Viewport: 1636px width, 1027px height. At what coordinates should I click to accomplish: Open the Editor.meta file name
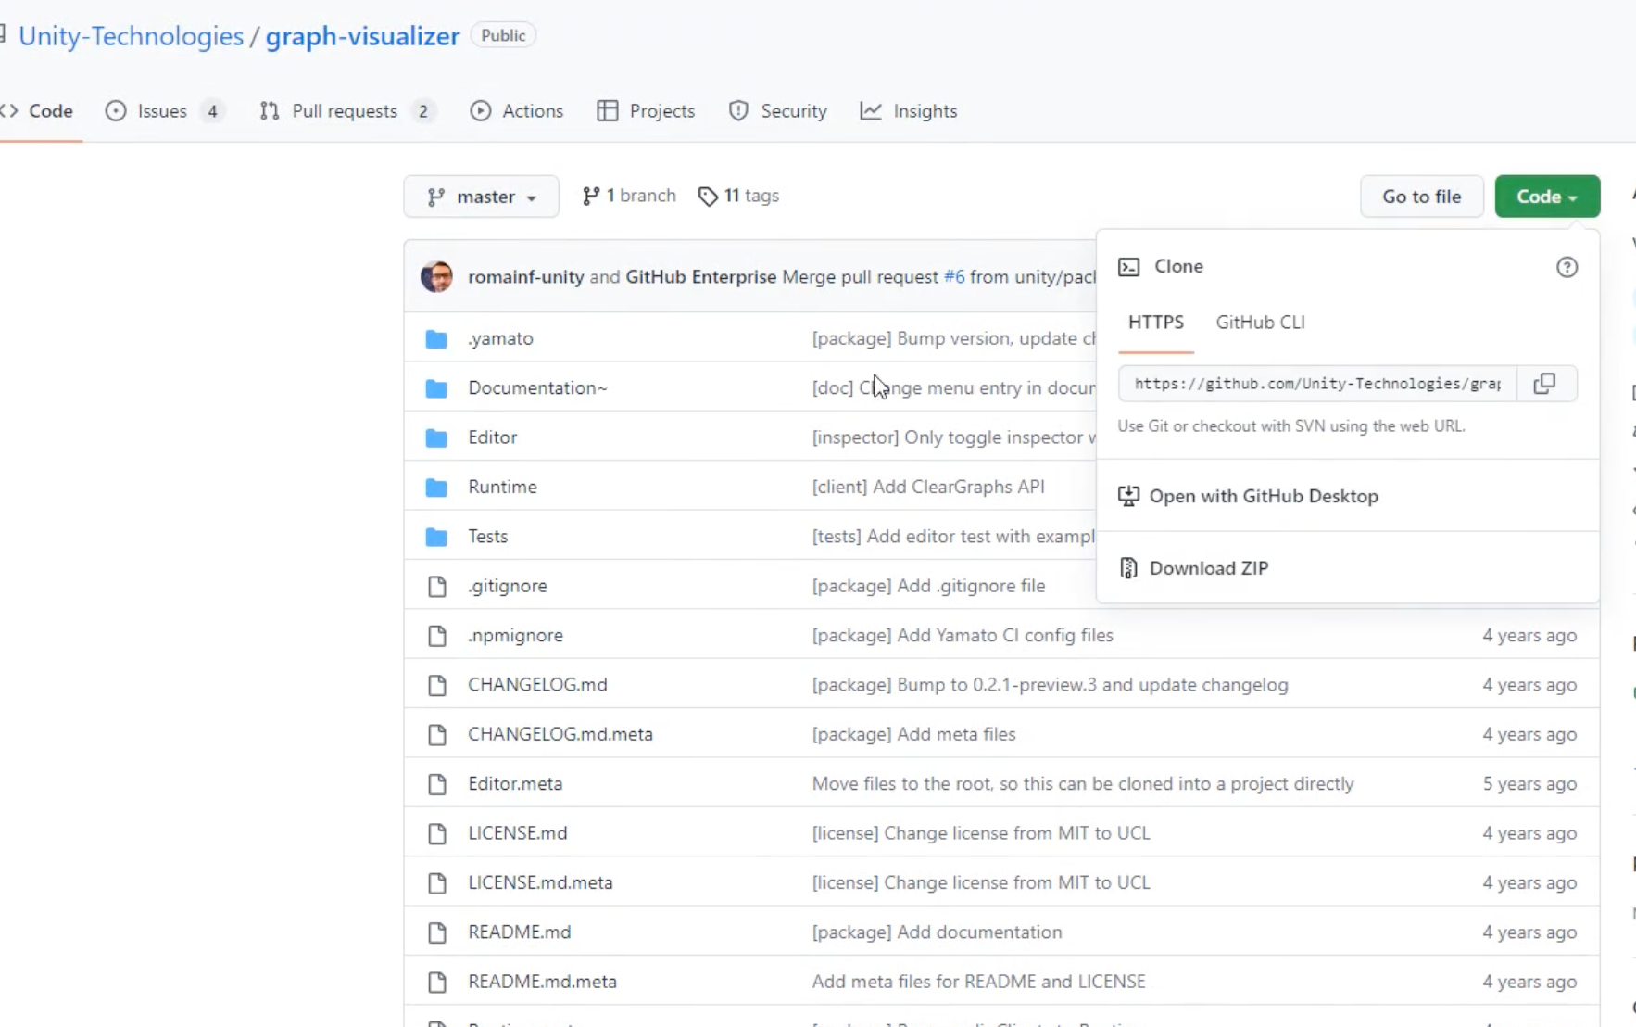point(515,784)
